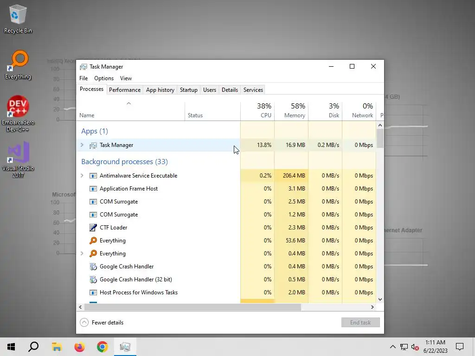Click the vertical scrollbar down arrow
The height and width of the screenshot is (356, 475).
click(380, 299)
